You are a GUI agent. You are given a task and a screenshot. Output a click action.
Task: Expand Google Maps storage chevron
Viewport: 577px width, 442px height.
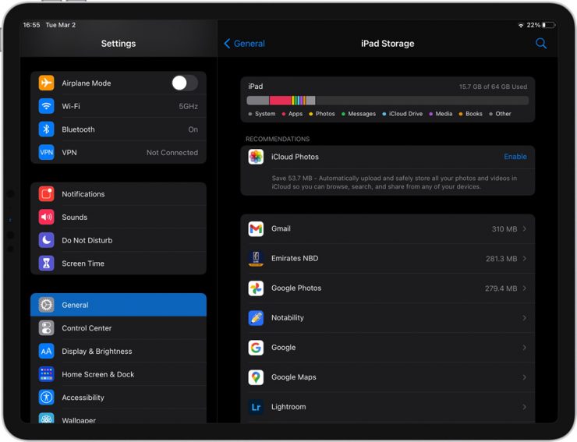(525, 377)
